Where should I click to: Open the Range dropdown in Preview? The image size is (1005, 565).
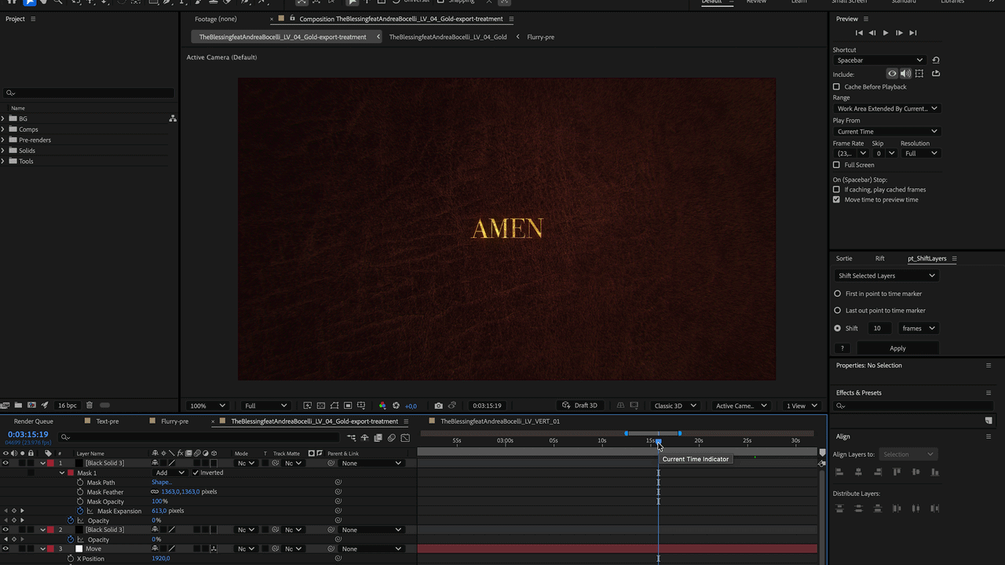[x=886, y=108]
